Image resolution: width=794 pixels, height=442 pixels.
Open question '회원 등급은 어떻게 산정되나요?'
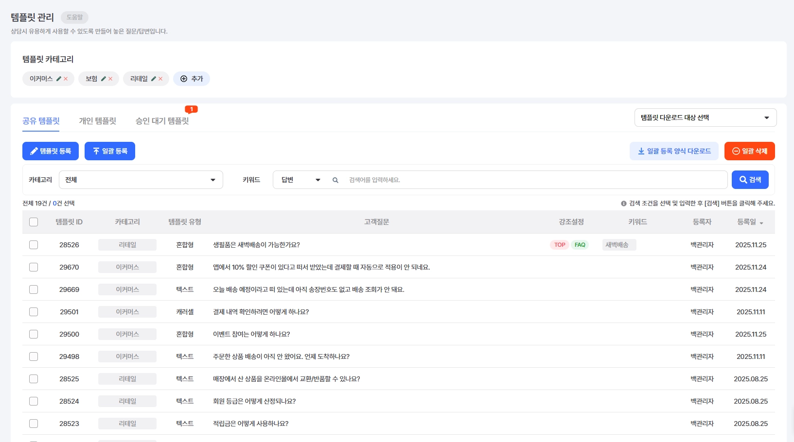pyautogui.click(x=254, y=401)
